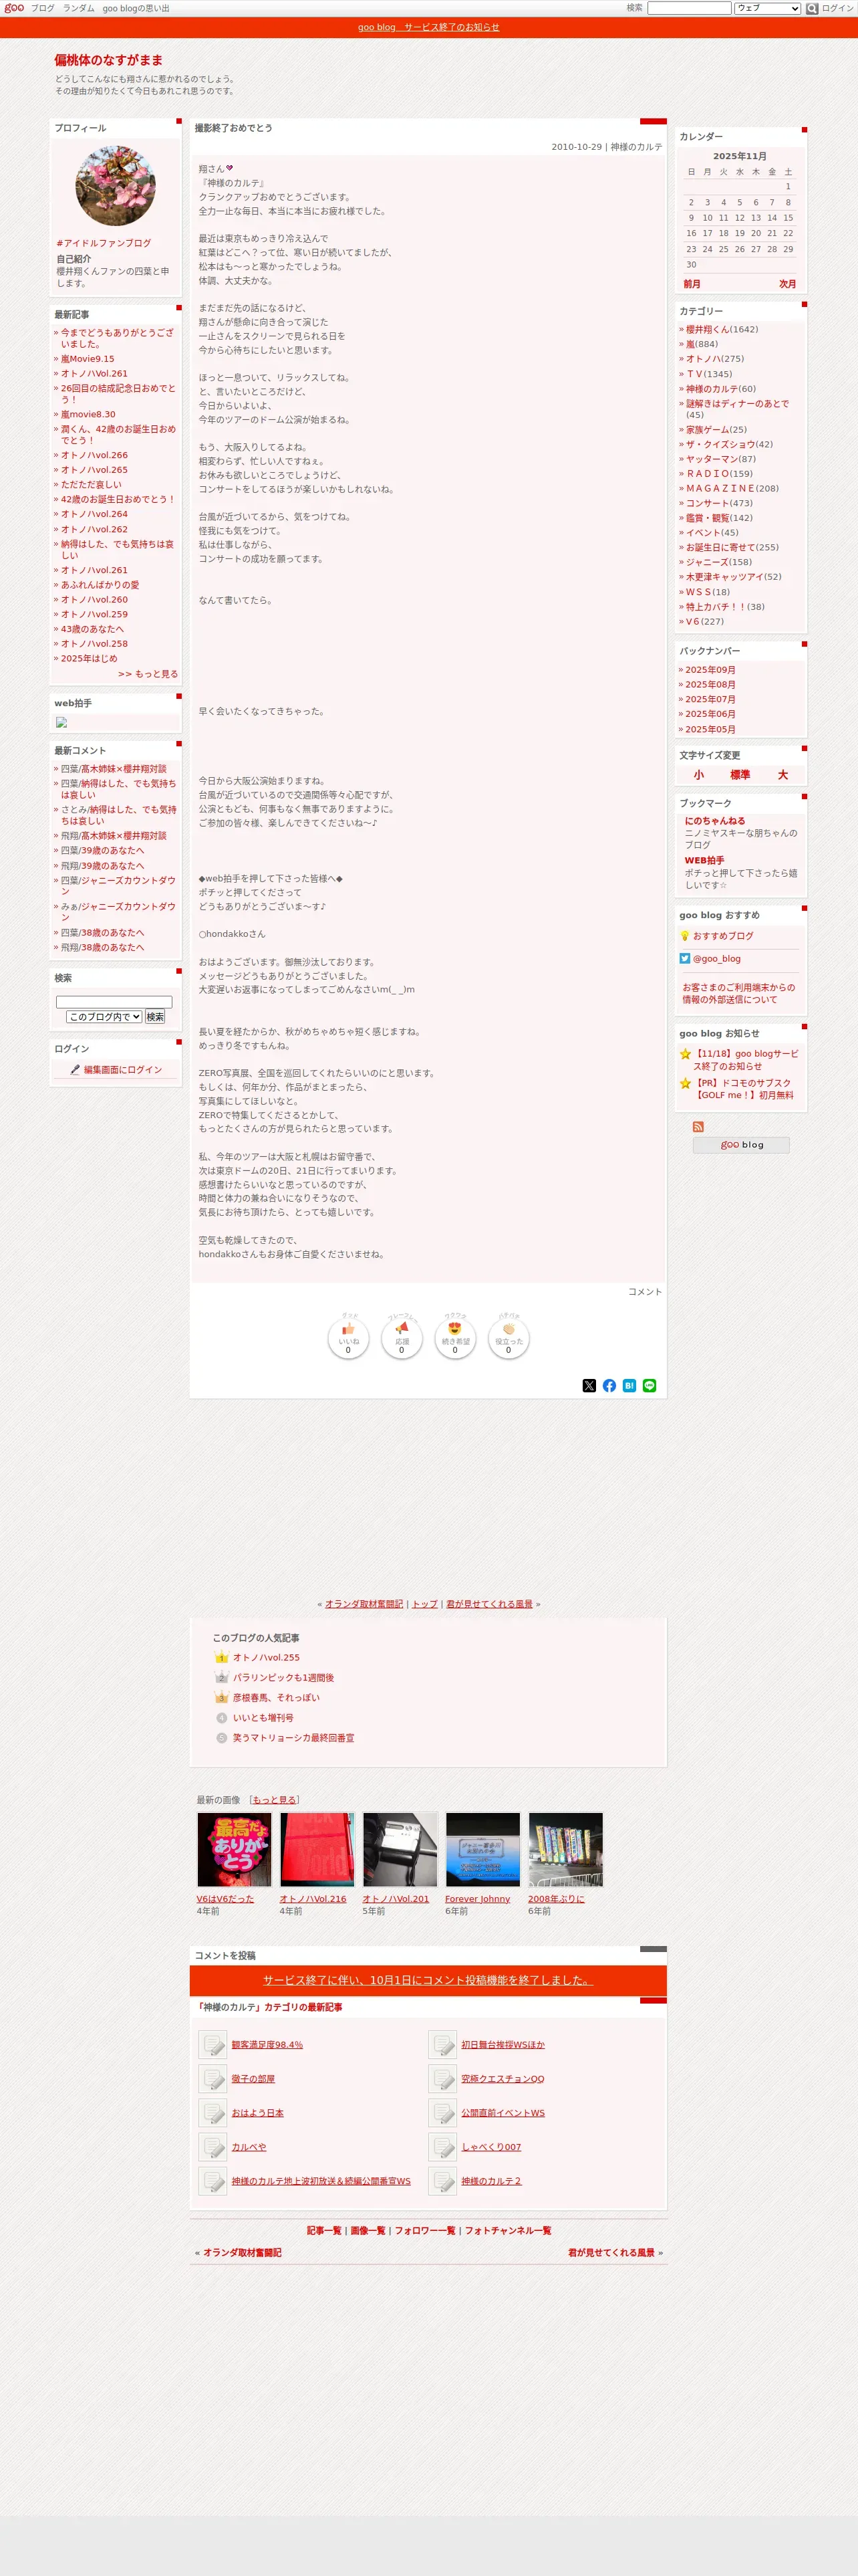Click the pencil icon beside 編集画面にログイン
Screen dimensions: 858x2576
(75, 1069)
